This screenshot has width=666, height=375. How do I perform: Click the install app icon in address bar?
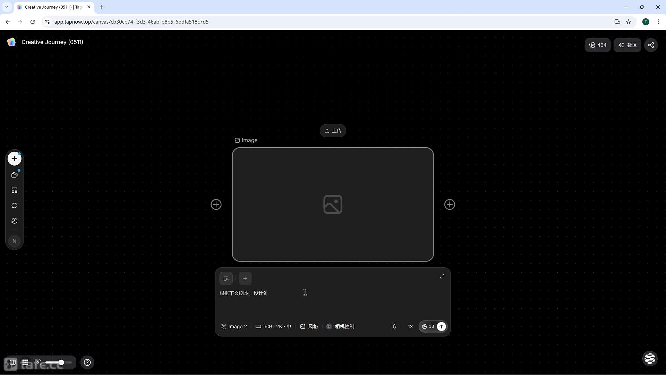click(x=617, y=22)
